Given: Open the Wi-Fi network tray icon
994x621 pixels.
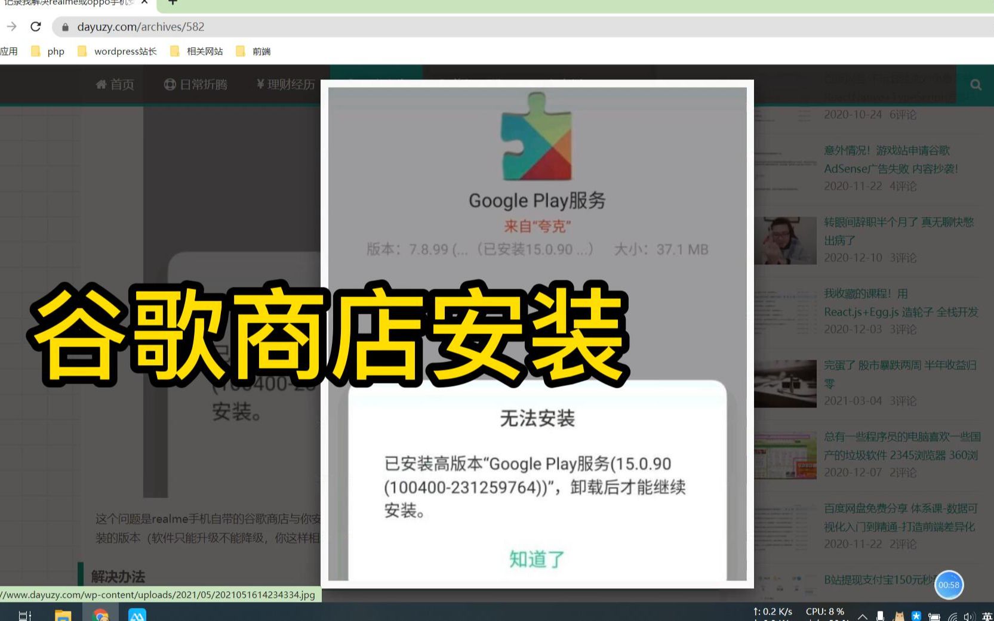Looking at the screenshot, I should click(x=953, y=617).
